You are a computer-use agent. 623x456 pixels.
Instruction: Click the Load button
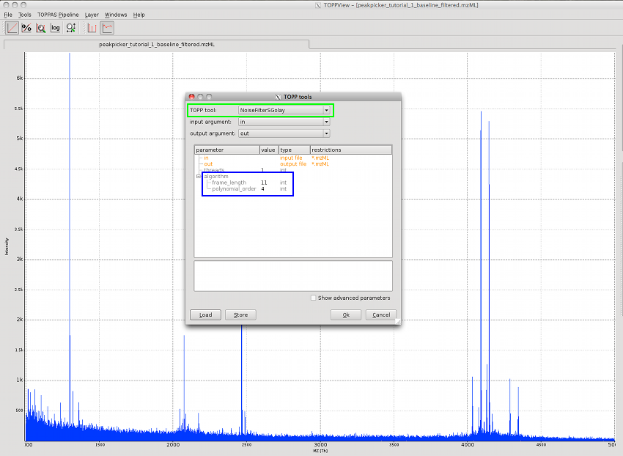(205, 315)
